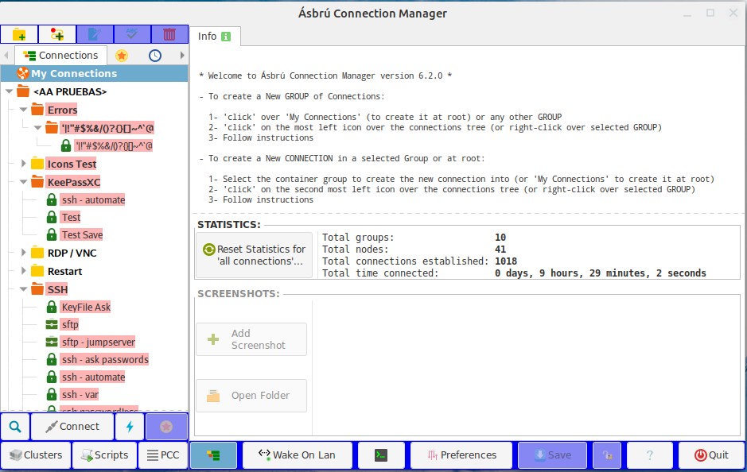Click the Add Screenshot button
The image size is (747, 472).
click(x=251, y=339)
